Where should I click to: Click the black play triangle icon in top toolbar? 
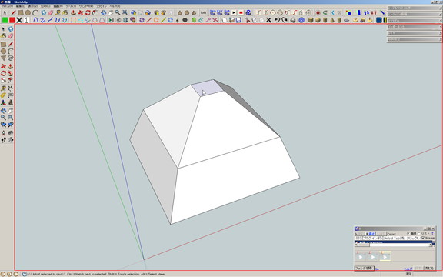pos(234,13)
